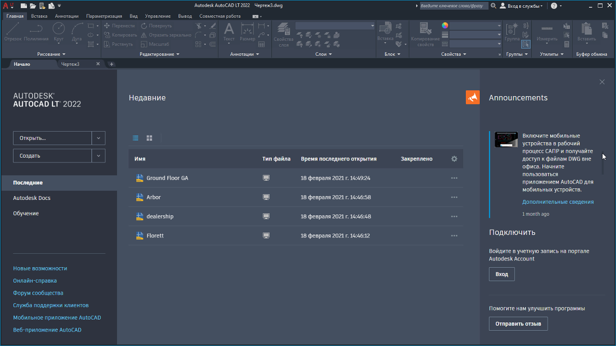Click the Перенести (Move) tool
The height and width of the screenshot is (346, 616).
[x=119, y=26]
